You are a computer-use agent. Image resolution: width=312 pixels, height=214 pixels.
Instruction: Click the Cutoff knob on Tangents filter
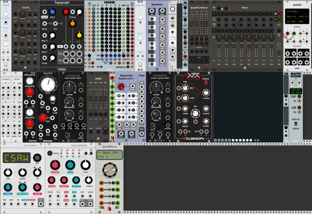pyautogui.click(x=156, y=87)
